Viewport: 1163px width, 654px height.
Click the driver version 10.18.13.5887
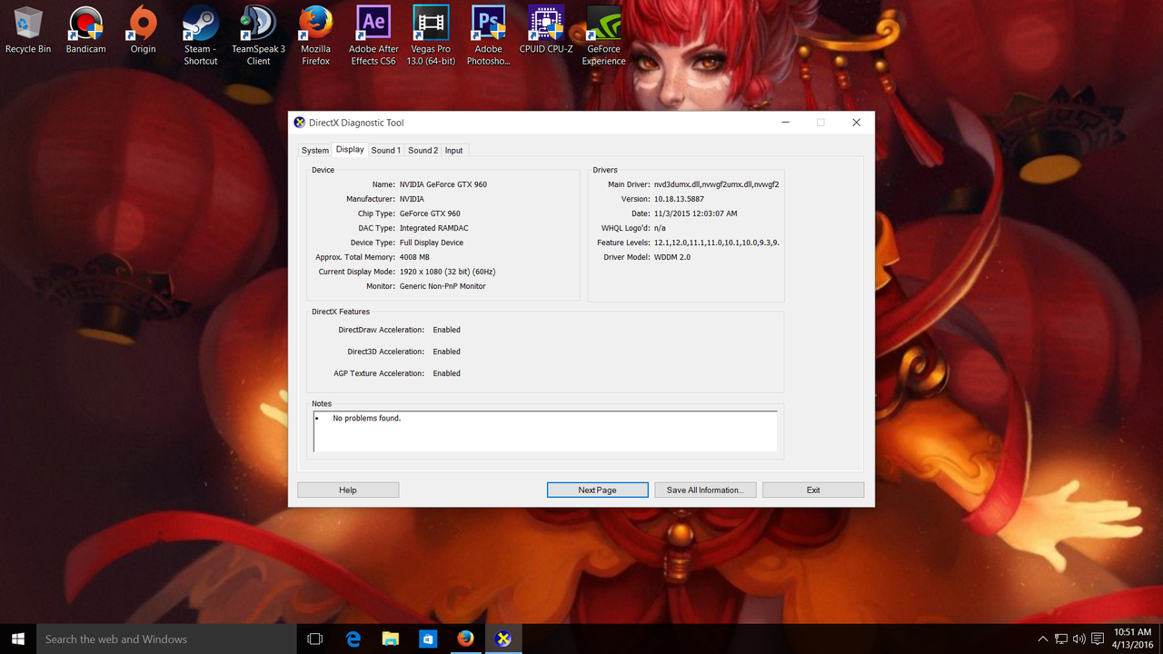coord(679,199)
